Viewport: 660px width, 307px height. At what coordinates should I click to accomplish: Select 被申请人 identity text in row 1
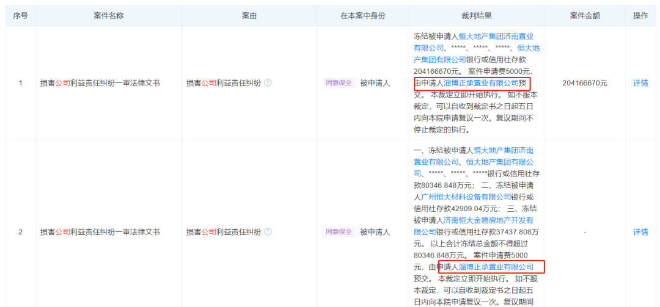click(375, 83)
